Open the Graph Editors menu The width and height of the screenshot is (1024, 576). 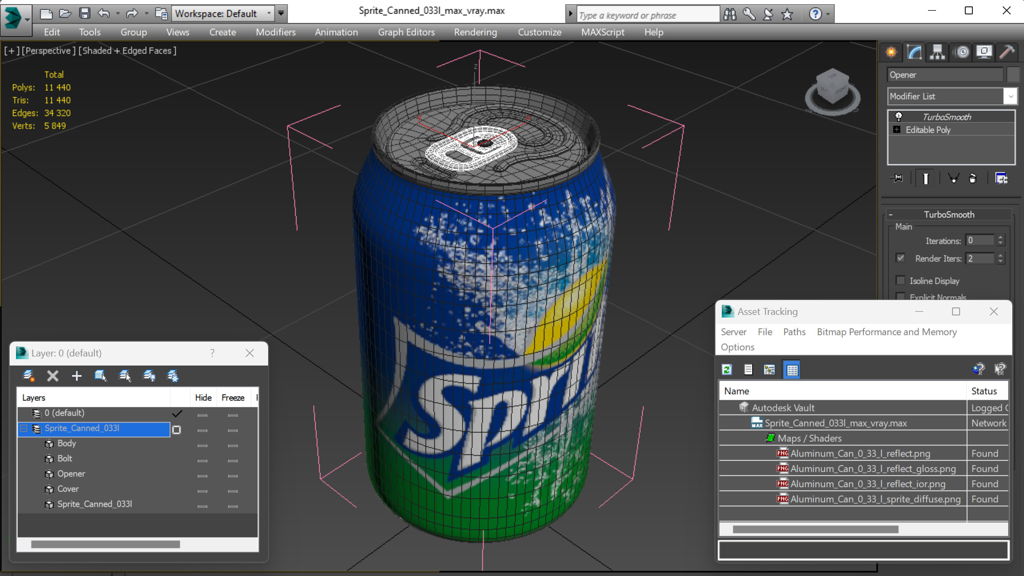point(406,32)
